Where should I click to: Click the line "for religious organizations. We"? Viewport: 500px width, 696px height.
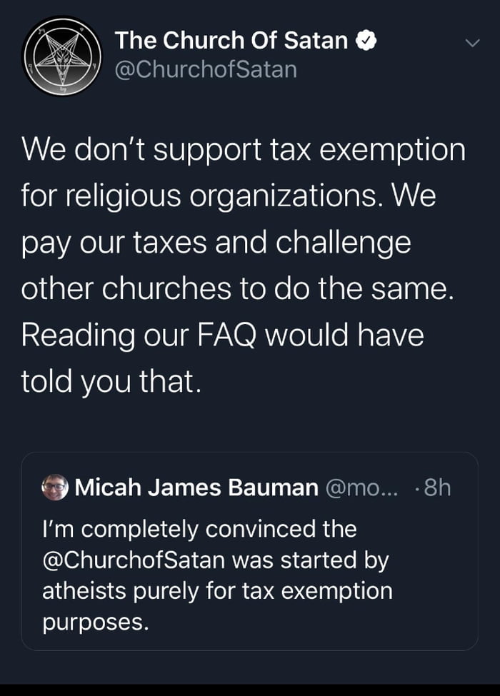click(x=229, y=196)
